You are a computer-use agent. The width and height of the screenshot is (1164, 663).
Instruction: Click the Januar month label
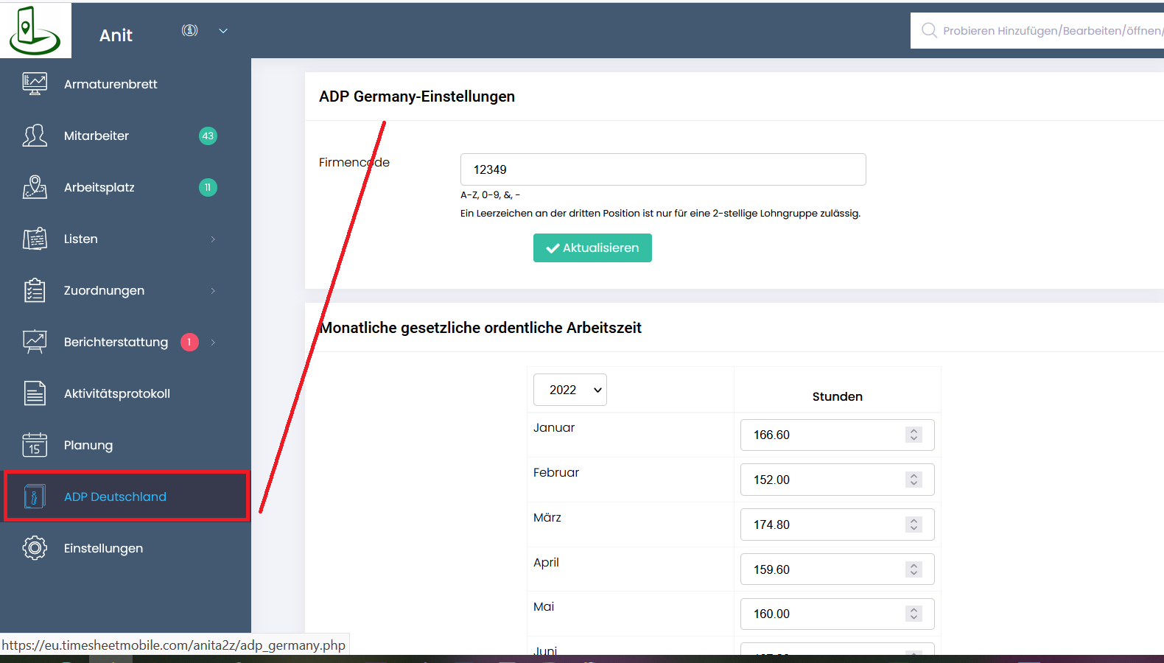tap(554, 427)
